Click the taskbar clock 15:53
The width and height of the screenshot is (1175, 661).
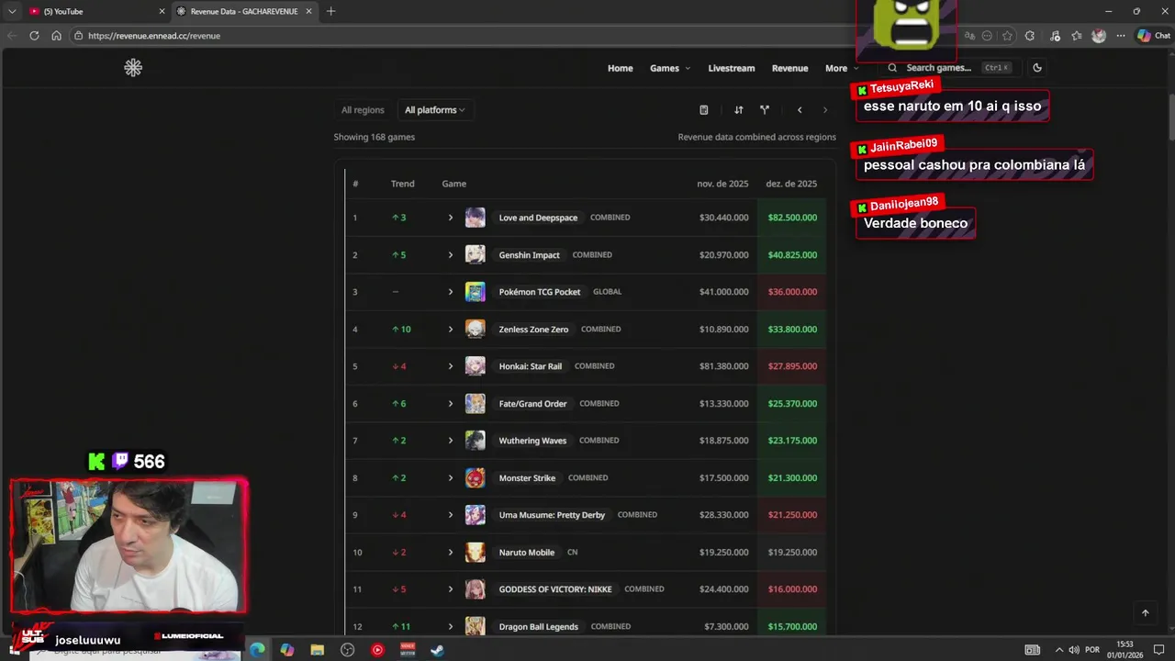(x=1125, y=644)
